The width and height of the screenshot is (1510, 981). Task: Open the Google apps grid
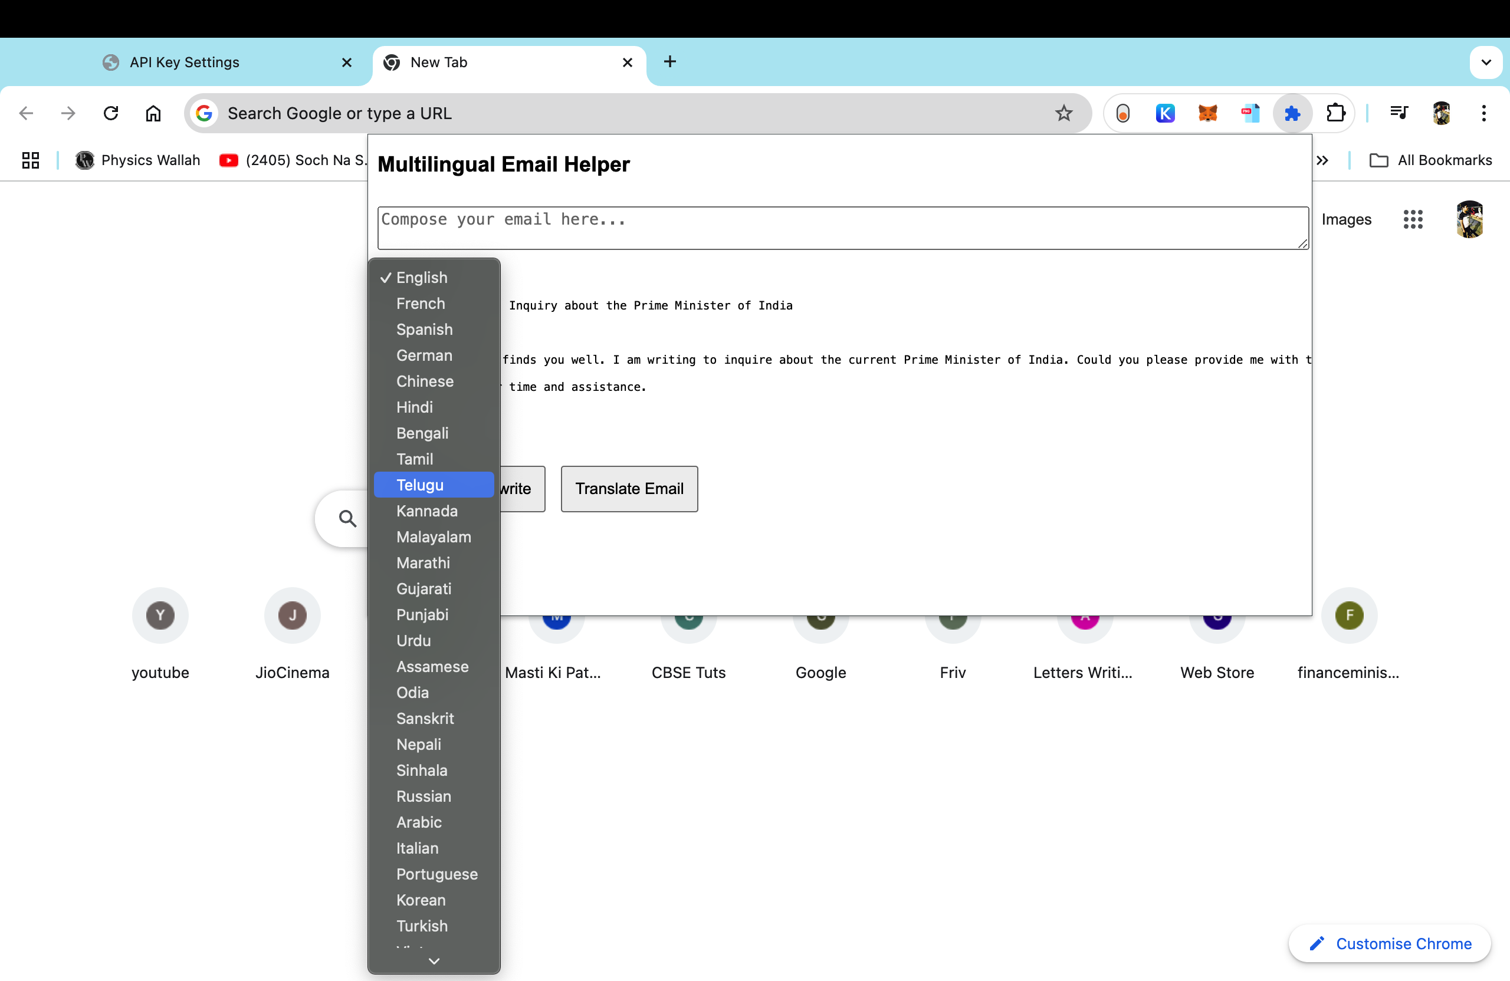[1412, 219]
